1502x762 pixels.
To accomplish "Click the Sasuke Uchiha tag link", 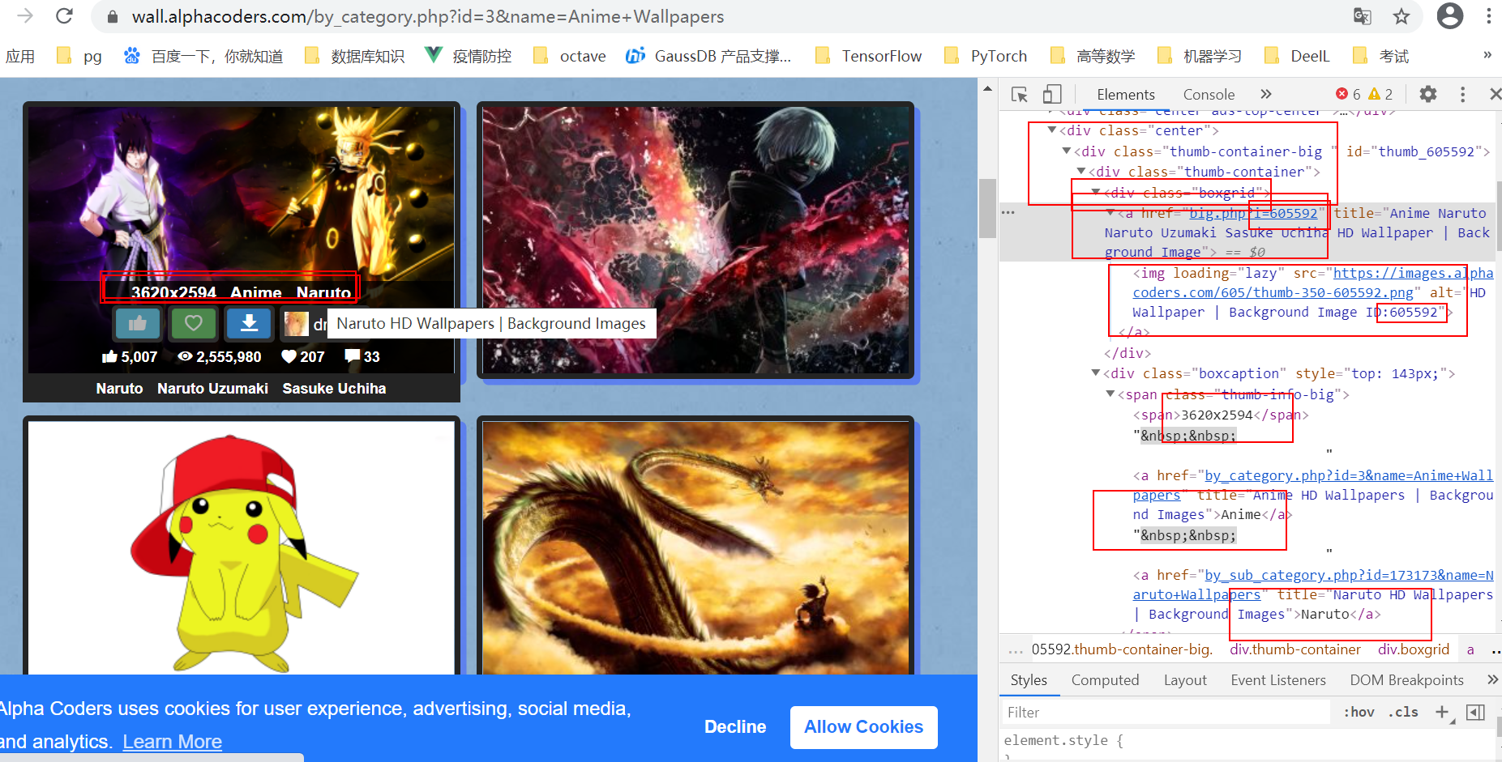I will coord(334,389).
